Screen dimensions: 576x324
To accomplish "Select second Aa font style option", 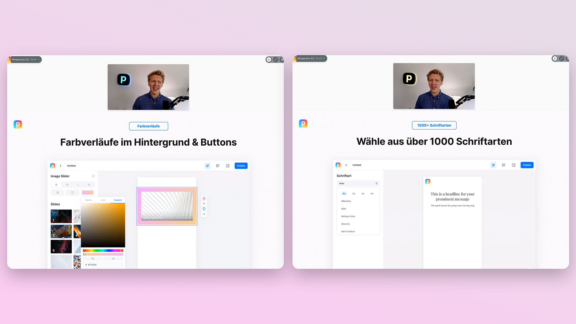I will [x=354, y=193].
